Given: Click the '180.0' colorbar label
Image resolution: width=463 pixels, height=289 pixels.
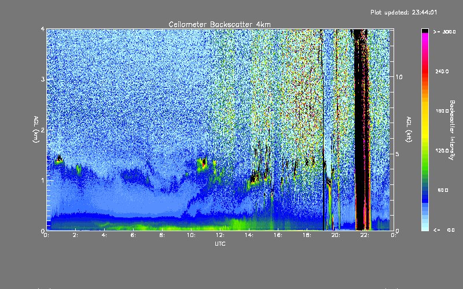Looking at the screenshot, I should tap(442, 111).
